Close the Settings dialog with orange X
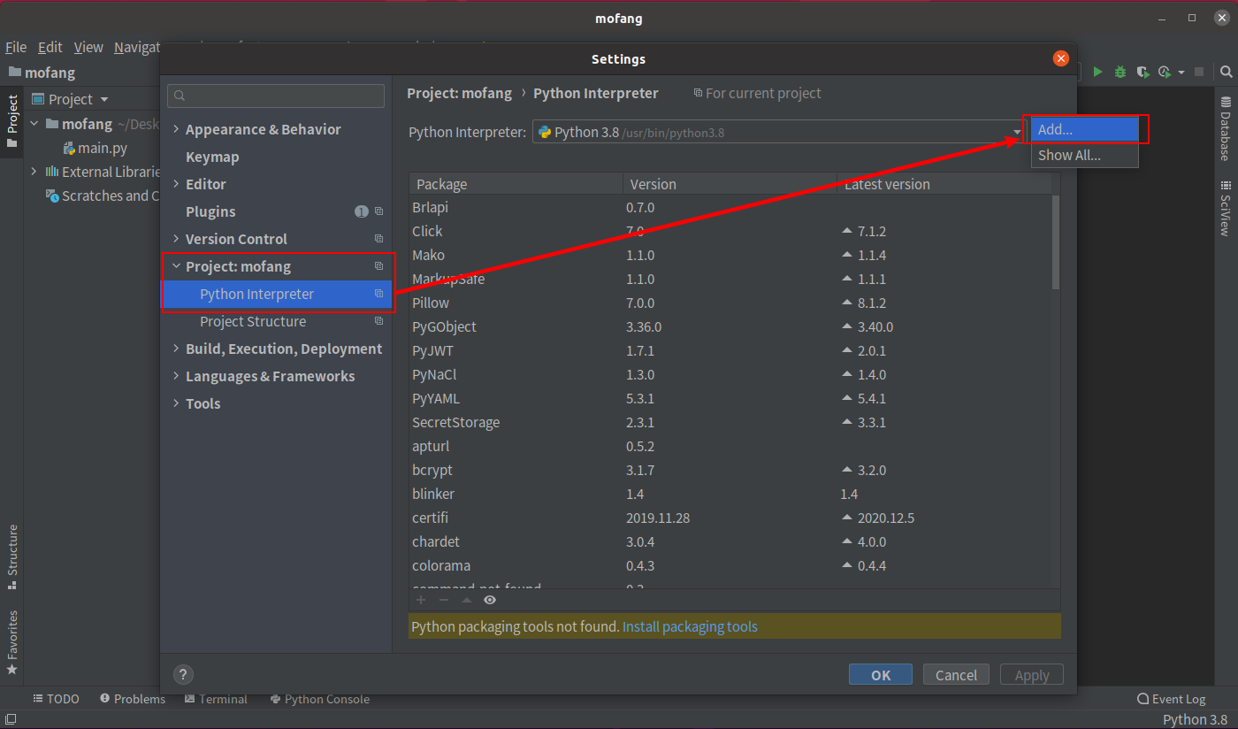The width and height of the screenshot is (1238, 729). (1061, 58)
